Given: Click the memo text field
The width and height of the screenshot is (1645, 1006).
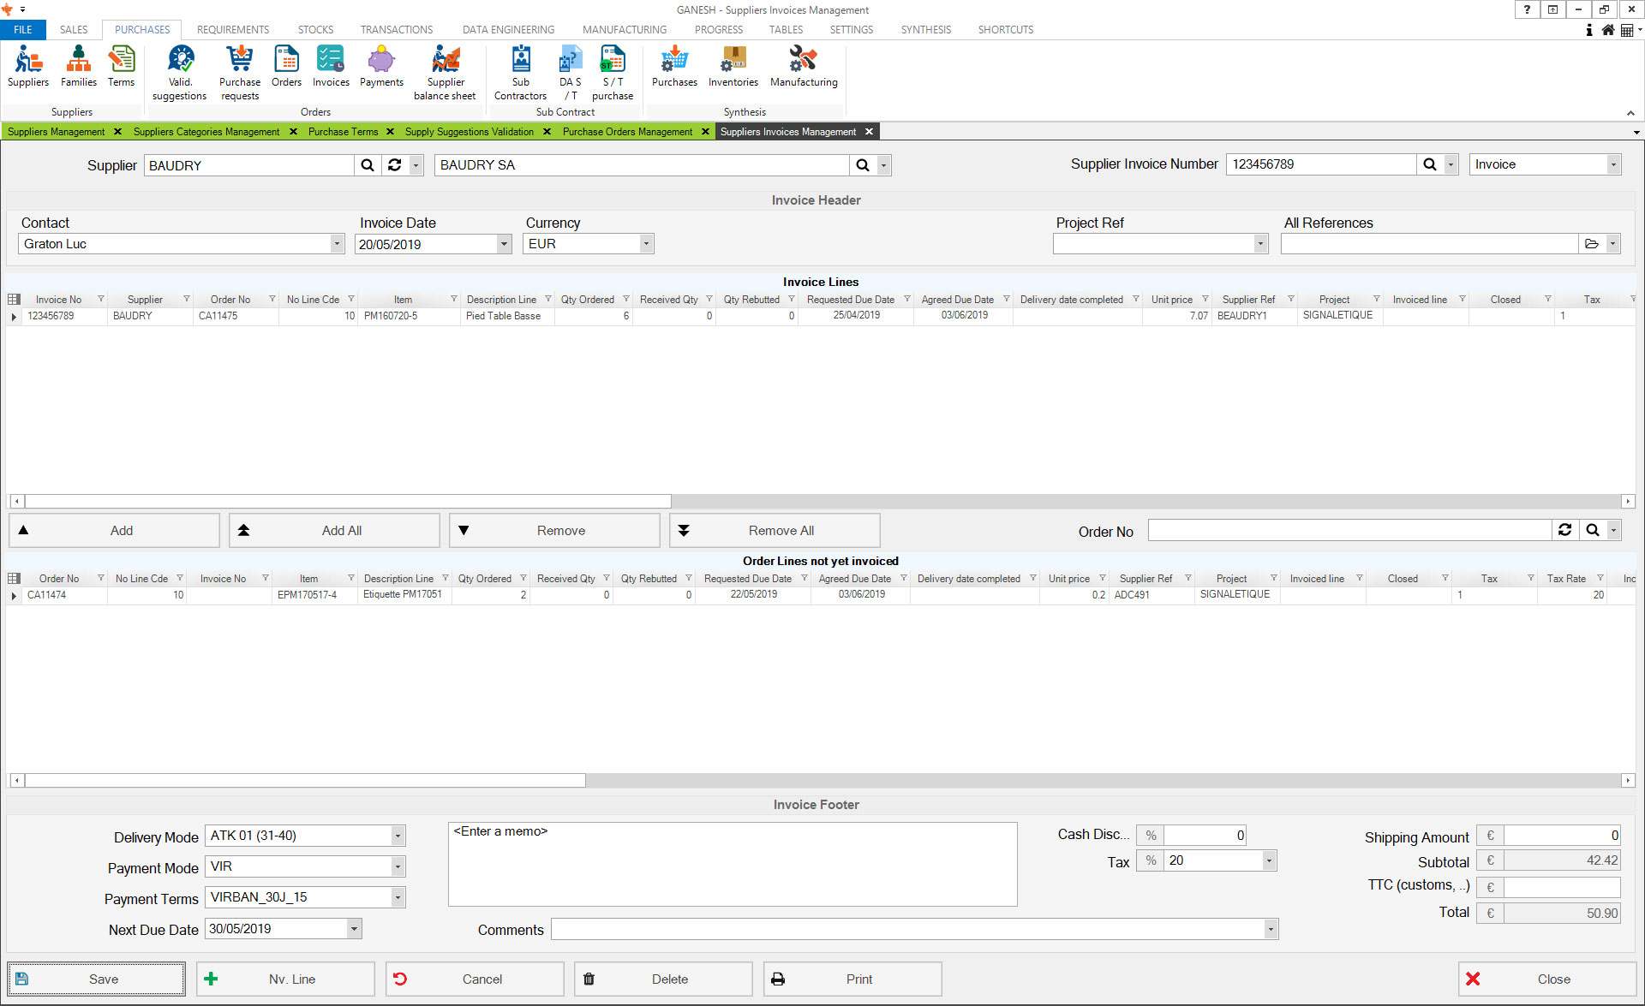Looking at the screenshot, I should [732, 865].
